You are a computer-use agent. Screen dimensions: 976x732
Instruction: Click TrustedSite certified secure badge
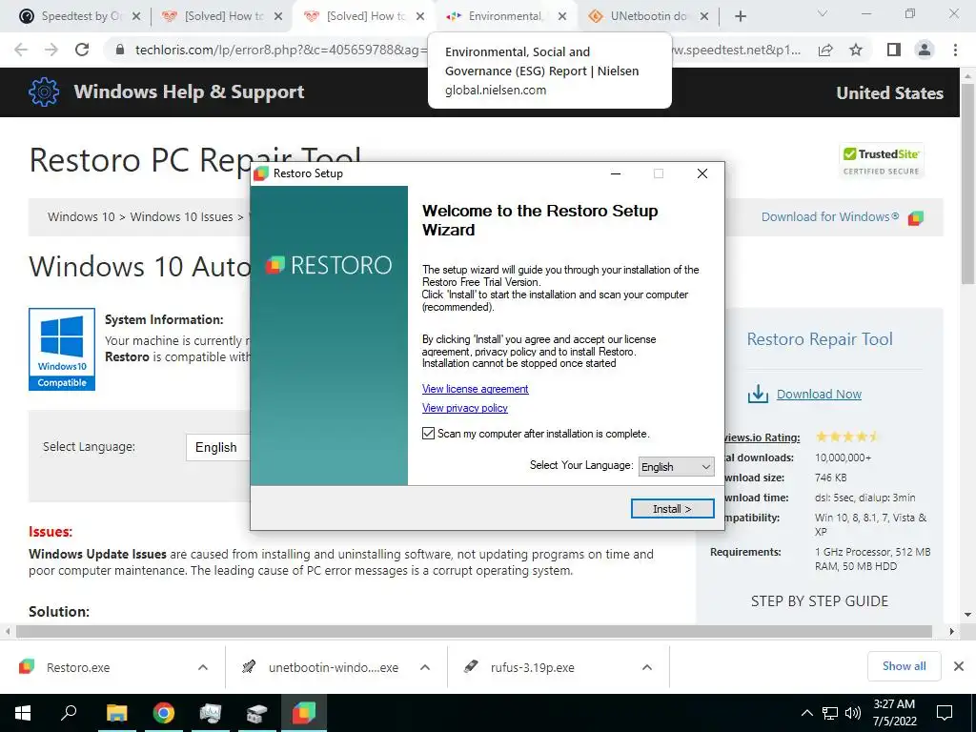881,161
